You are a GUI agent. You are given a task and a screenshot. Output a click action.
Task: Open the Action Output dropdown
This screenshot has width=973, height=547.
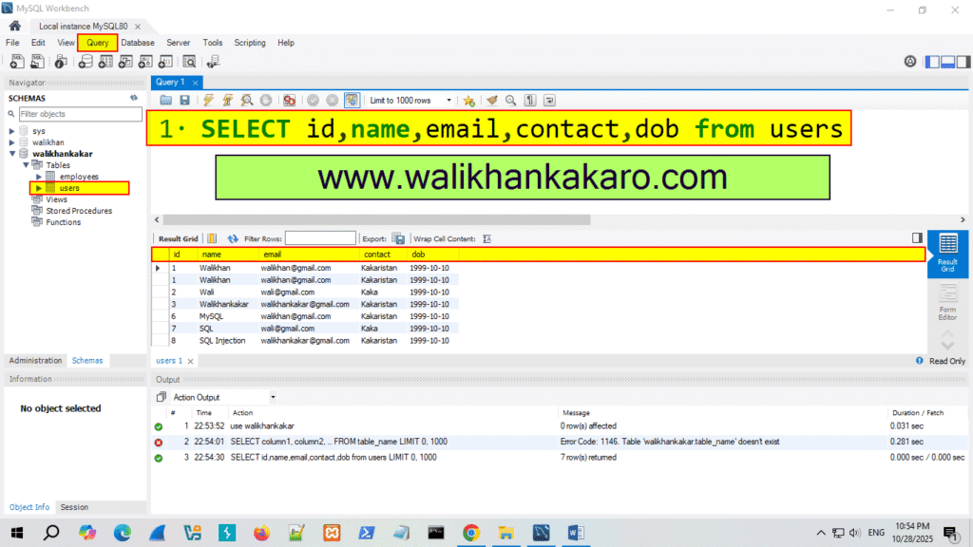pos(273,396)
